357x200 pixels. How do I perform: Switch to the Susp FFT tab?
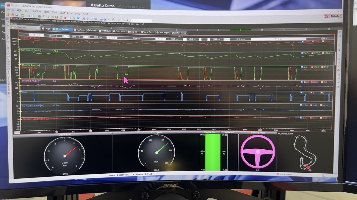tap(133, 32)
